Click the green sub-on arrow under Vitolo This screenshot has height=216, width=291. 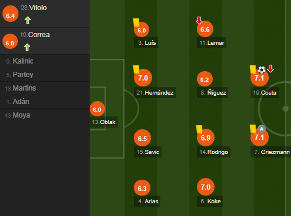(x=28, y=20)
